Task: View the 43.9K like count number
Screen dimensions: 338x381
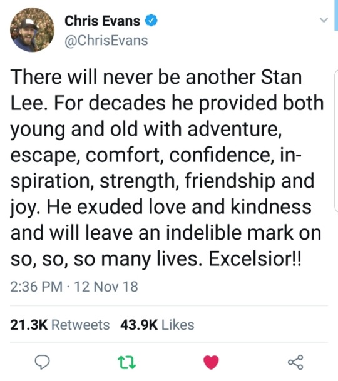Action: point(139,325)
